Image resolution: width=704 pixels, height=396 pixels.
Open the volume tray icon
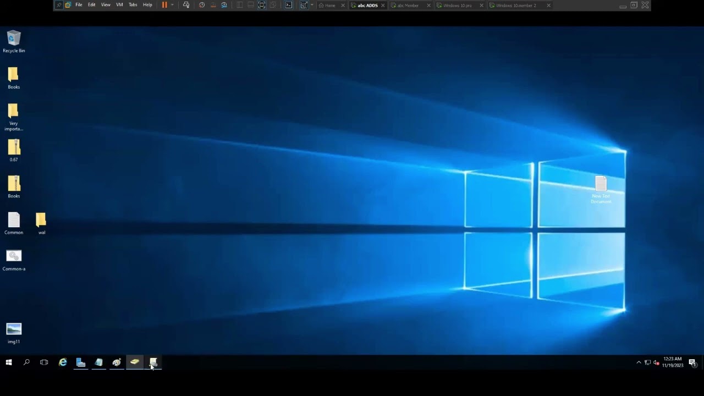click(656, 362)
